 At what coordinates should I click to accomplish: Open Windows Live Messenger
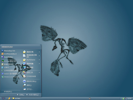pyautogui.click(x=11, y=77)
